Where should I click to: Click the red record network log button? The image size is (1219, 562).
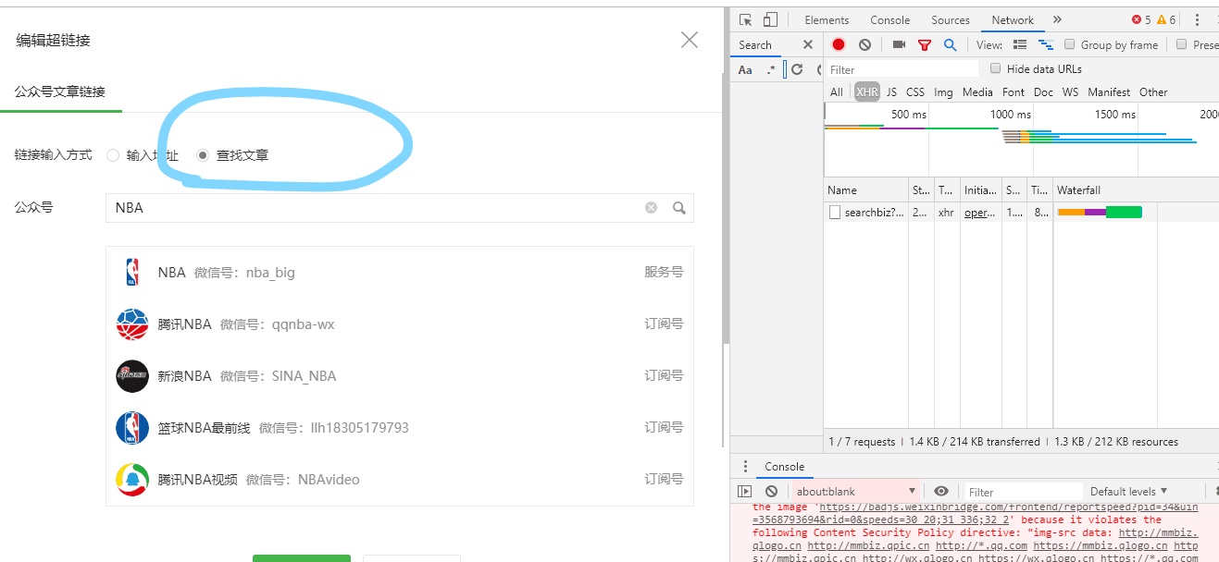click(839, 44)
